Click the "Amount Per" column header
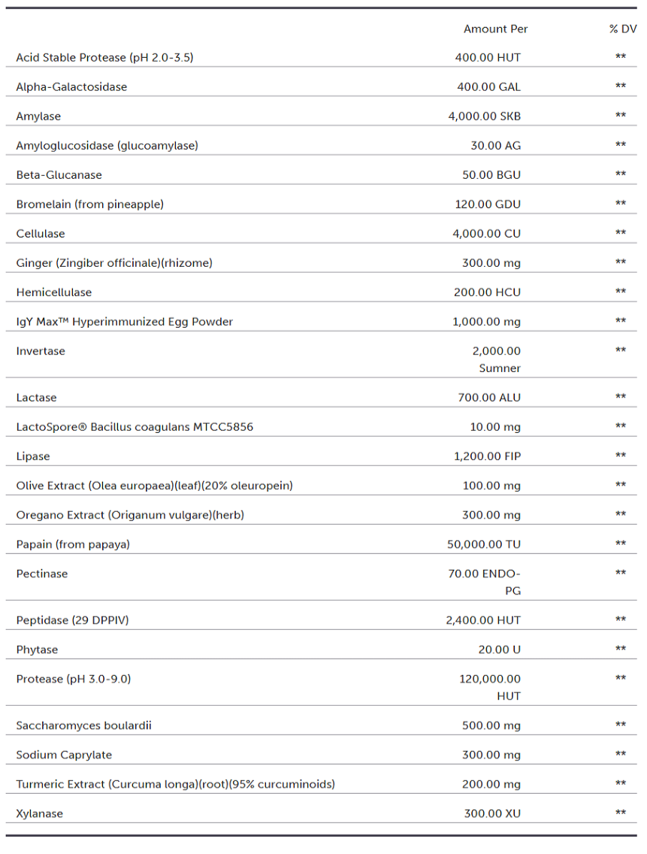 point(495,29)
